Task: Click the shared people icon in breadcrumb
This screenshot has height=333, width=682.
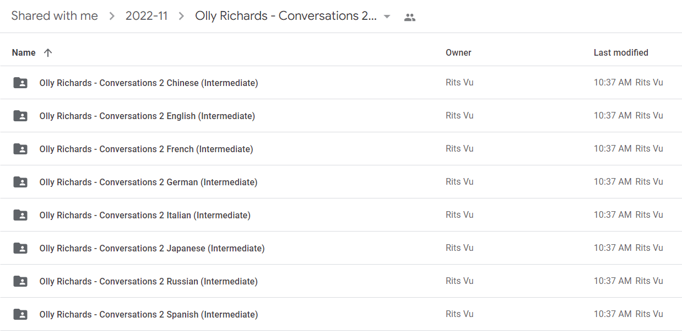Action: pos(409,17)
